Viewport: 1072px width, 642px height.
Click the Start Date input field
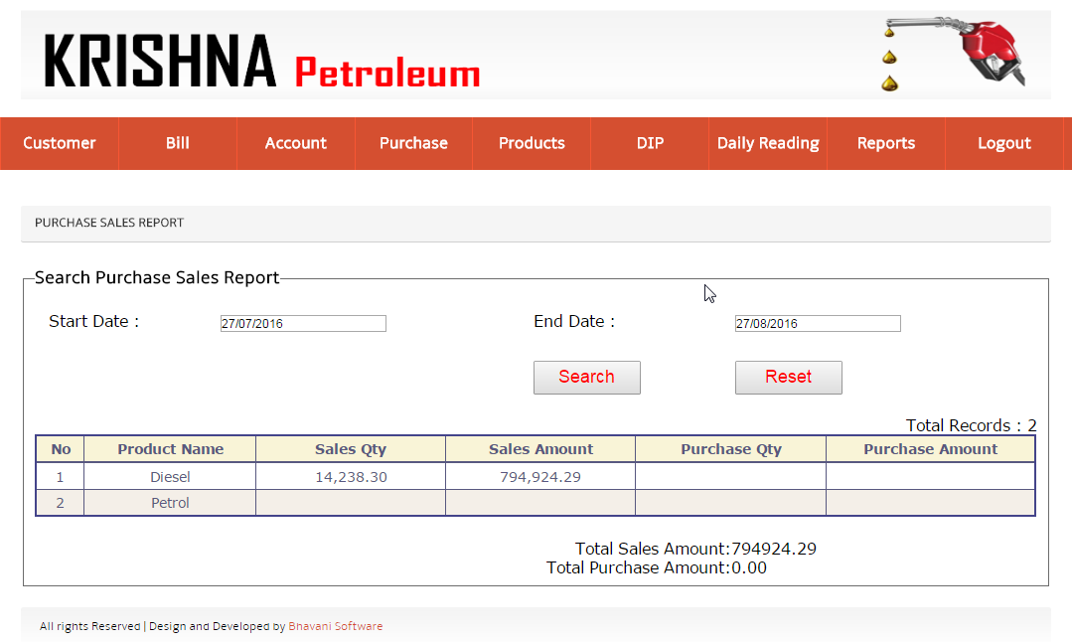pos(303,323)
